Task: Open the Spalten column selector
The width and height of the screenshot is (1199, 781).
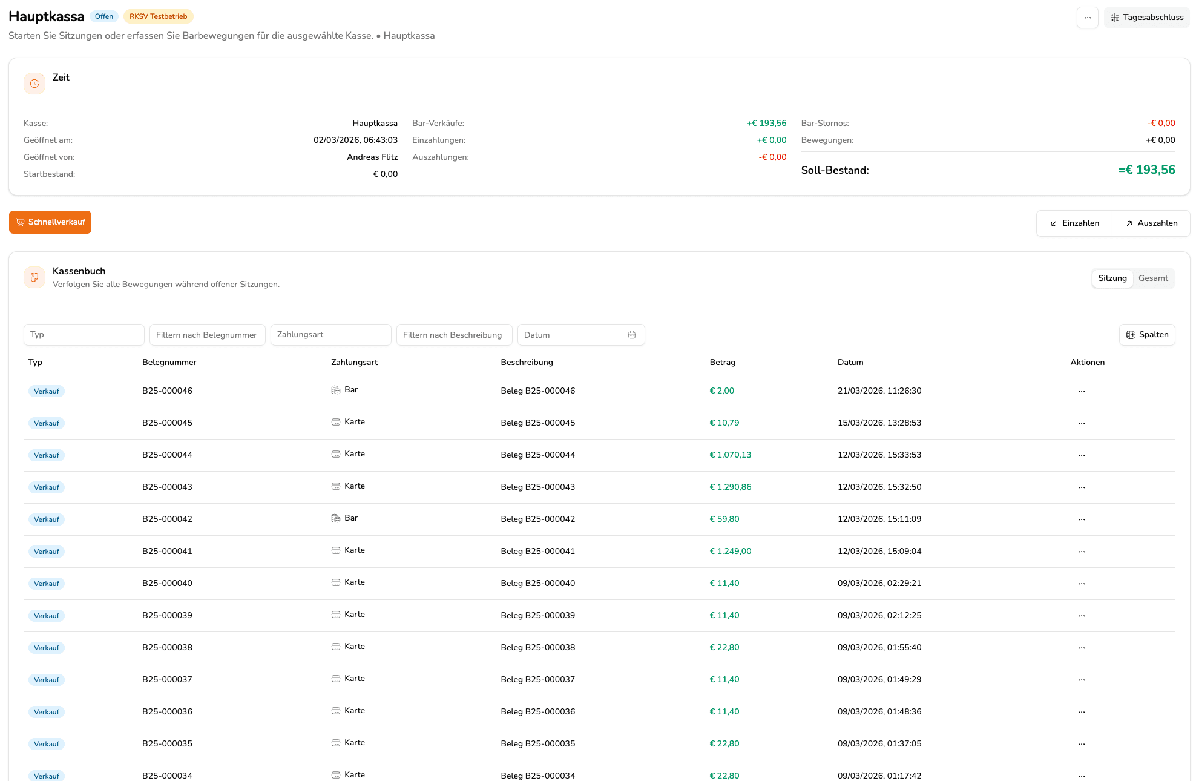Action: pos(1147,335)
